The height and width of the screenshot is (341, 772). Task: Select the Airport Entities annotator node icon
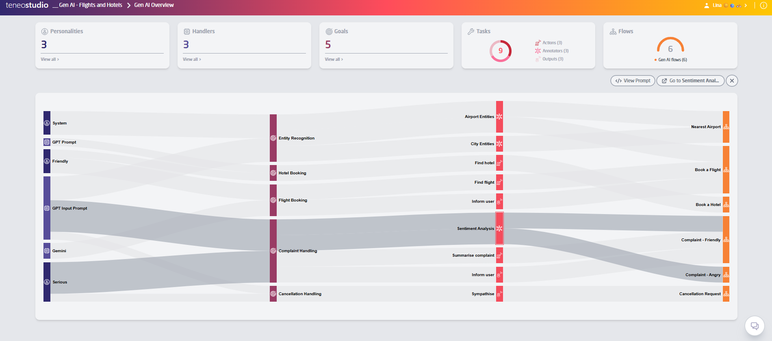(499, 117)
